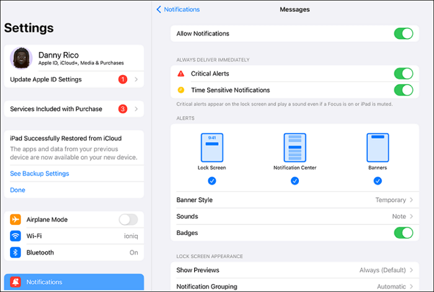This screenshot has width=434, height=292.
Task: Open Update Apple ID Settings row
Action: pos(74,79)
